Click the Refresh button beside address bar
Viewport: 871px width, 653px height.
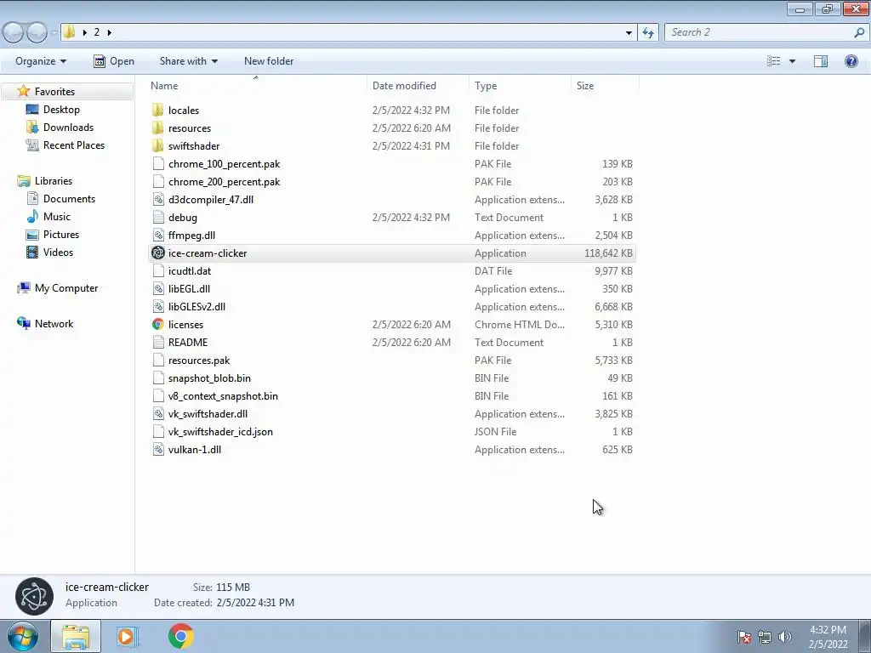coord(647,32)
